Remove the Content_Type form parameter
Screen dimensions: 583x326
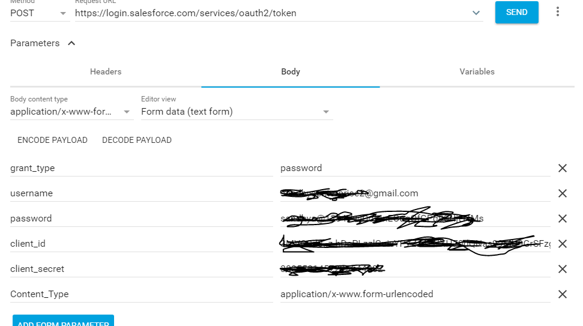coord(563,294)
